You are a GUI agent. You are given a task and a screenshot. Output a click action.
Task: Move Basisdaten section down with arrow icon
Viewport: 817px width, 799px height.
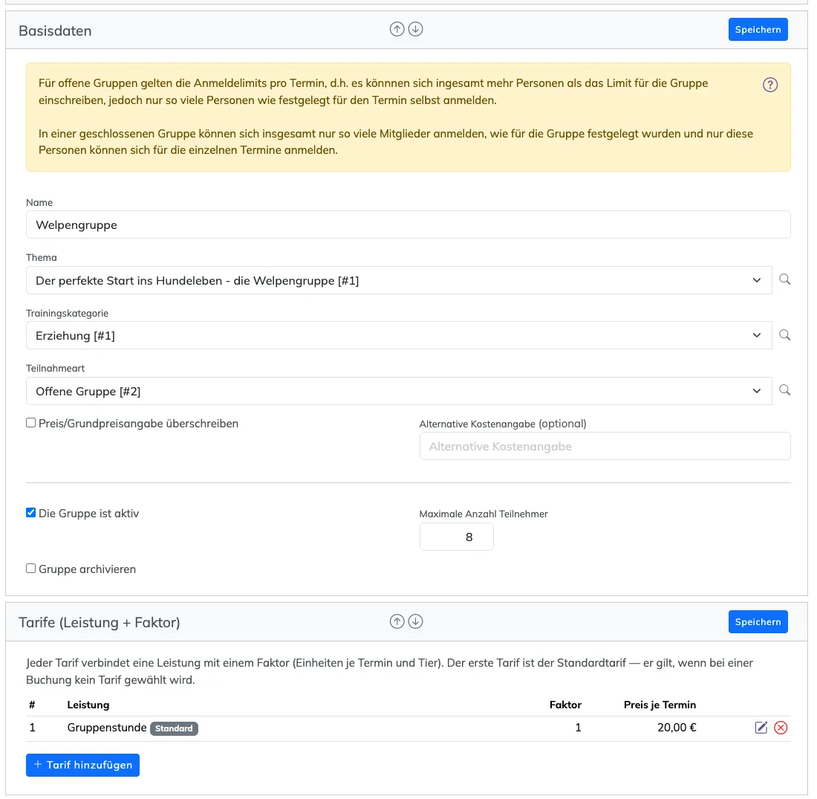[415, 29]
